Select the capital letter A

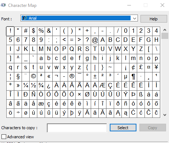click(x=102, y=40)
